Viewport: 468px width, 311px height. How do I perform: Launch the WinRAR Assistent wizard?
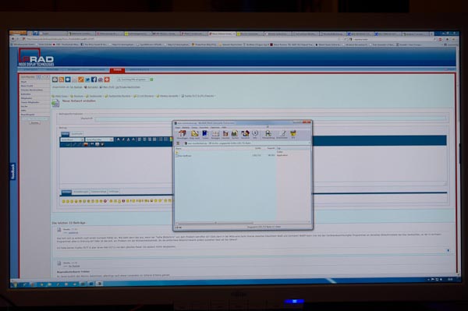[245, 134]
